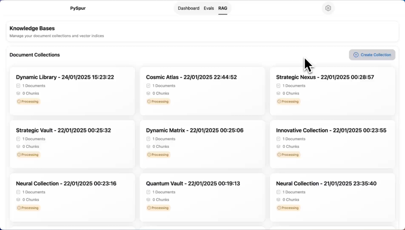The width and height of the screenshot is (405, 230).
Task: Click document icon in Dynamic Library card
Action: [x=18, y=86]
